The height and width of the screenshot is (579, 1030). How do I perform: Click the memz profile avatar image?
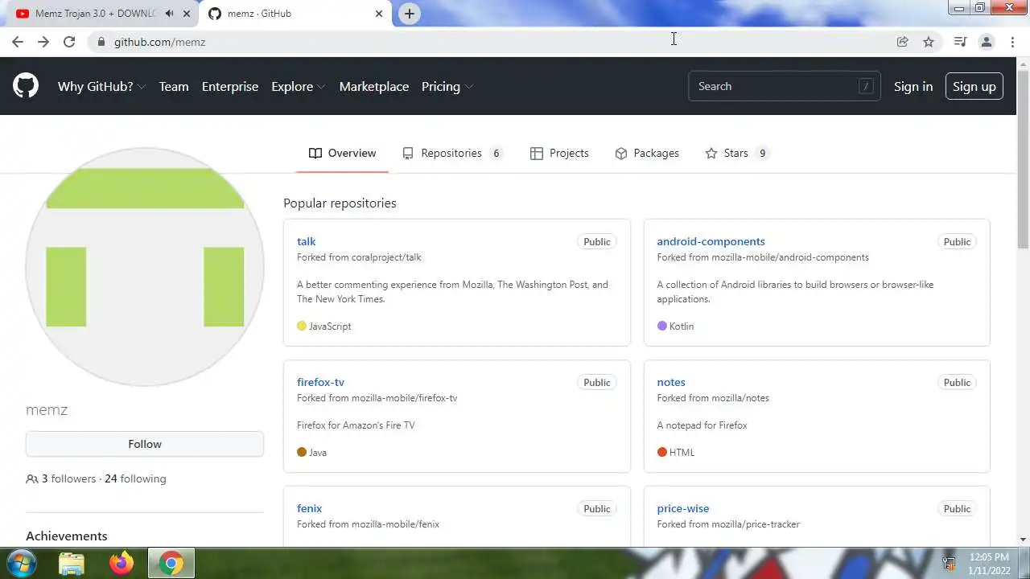145,266
